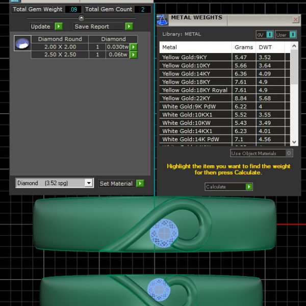Click the green arrow on the 0.030tw row

click(134, 47)
